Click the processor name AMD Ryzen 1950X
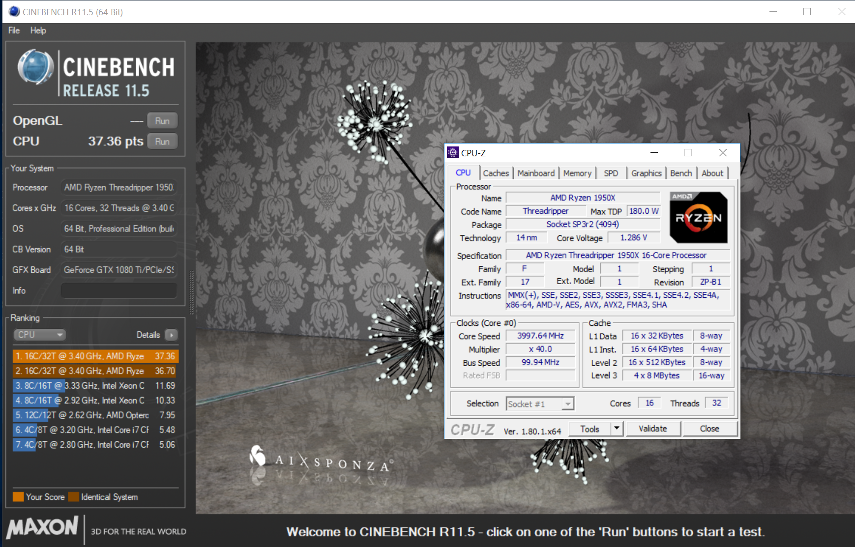The image size is (855, 547). 583,198
